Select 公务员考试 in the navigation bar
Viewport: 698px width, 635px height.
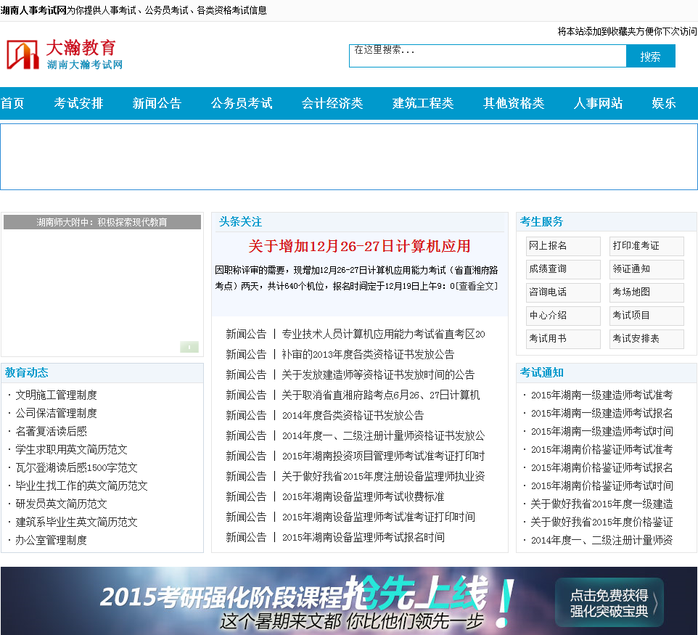242,103
